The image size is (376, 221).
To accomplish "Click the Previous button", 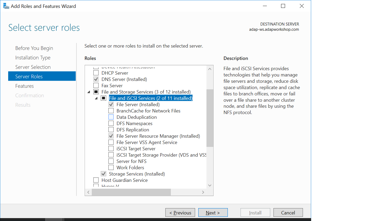I will tap(180, 213).
